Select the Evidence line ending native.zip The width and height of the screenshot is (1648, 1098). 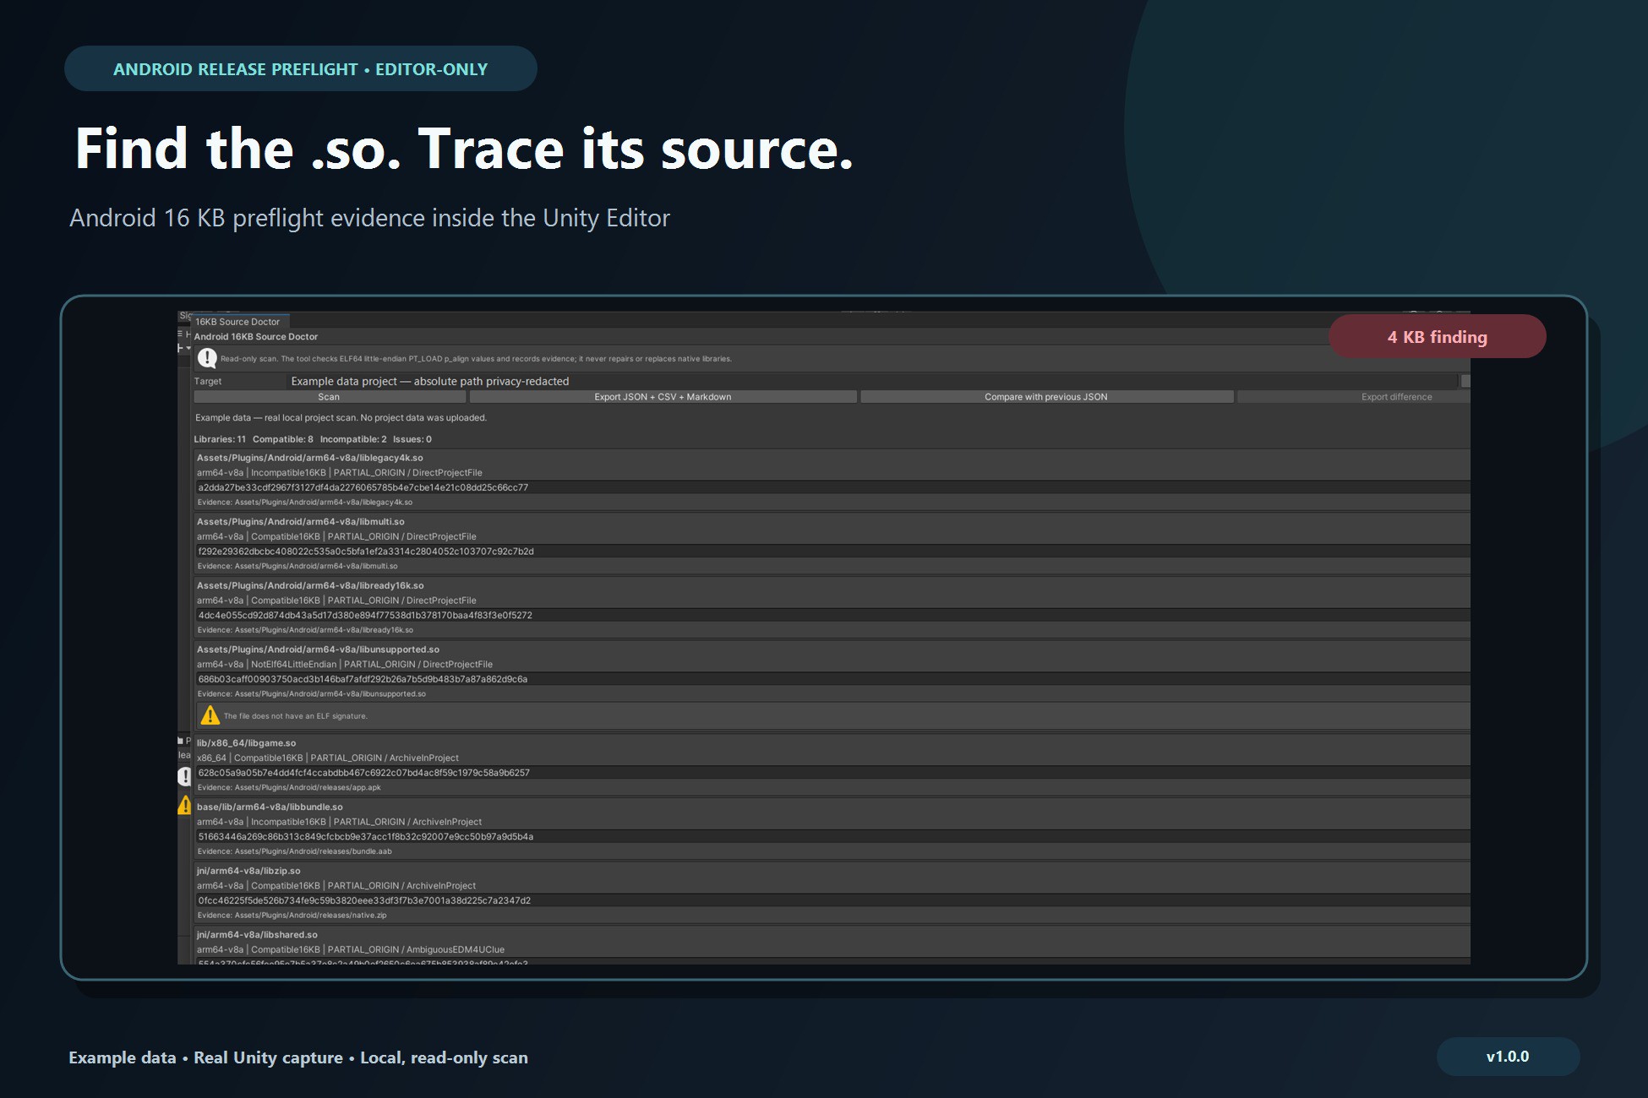292,916
